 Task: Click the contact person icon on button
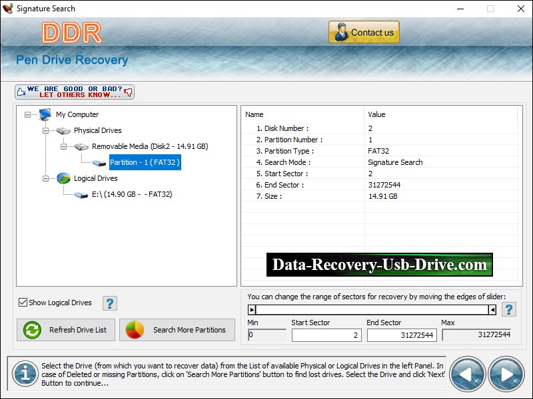341,32
